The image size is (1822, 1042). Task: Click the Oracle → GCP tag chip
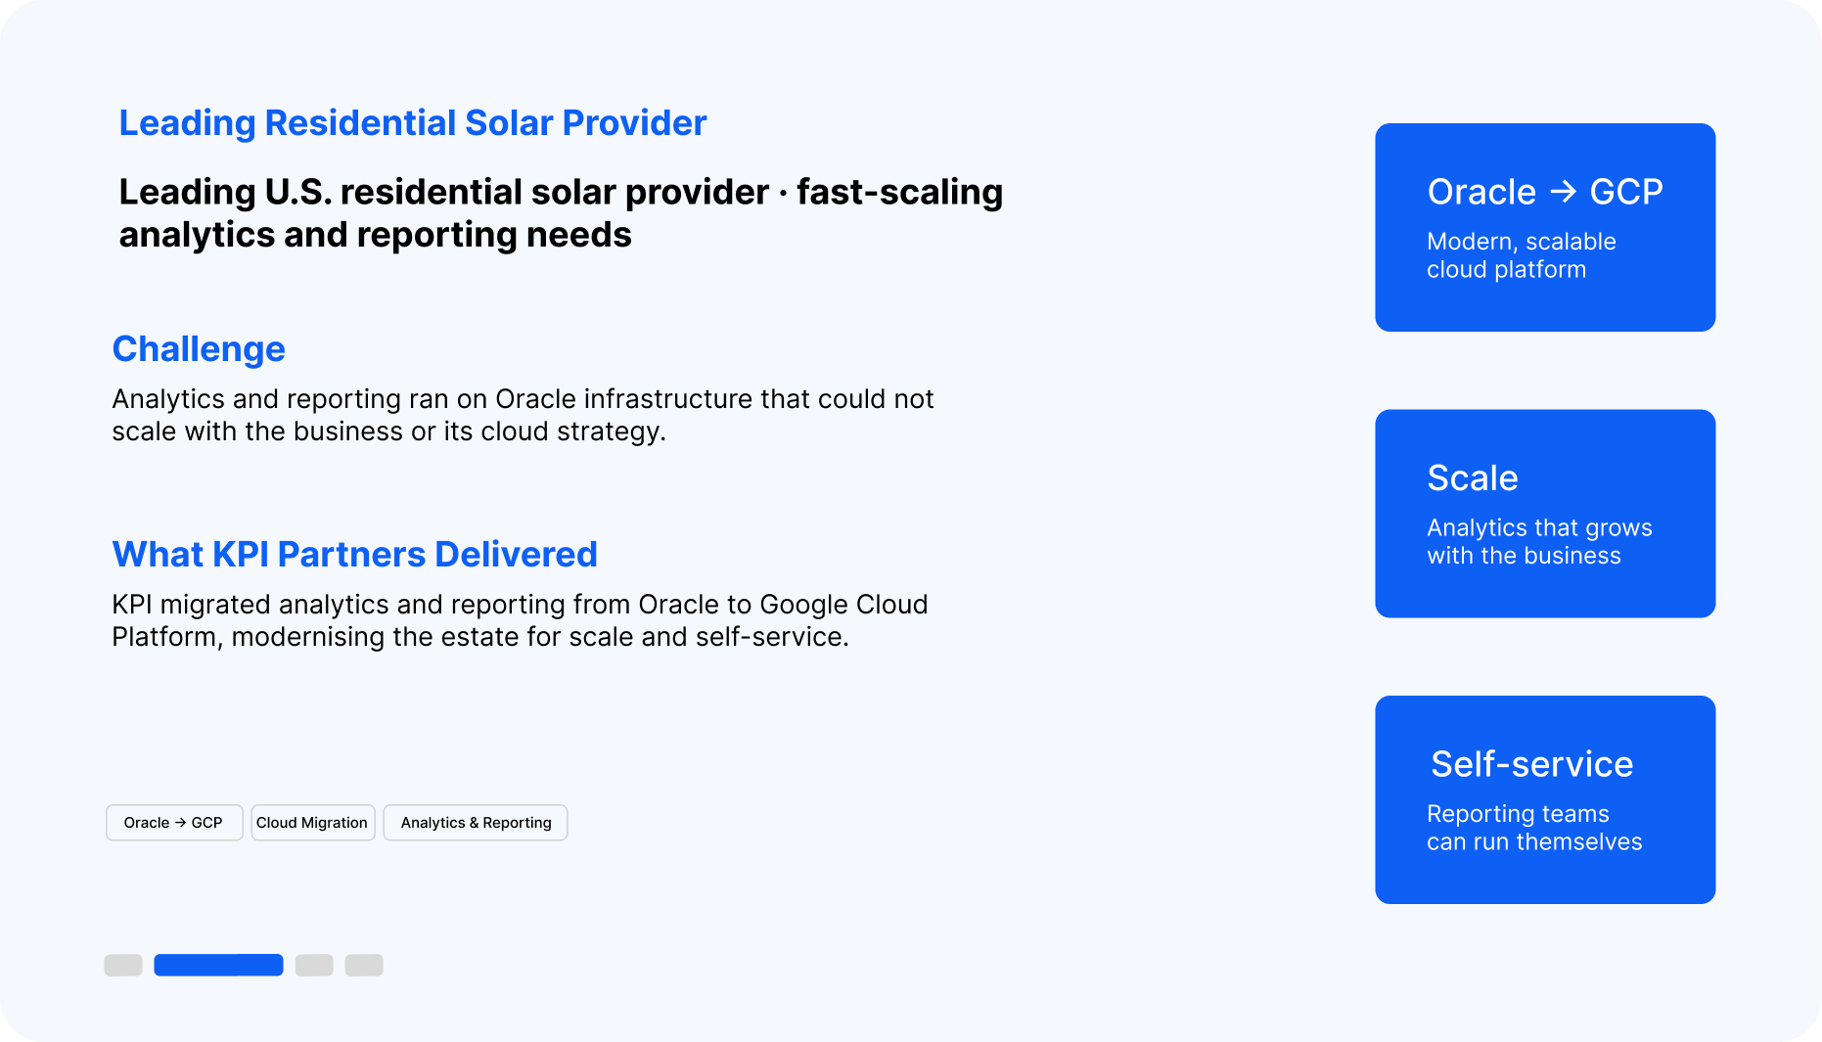(174, 823)
